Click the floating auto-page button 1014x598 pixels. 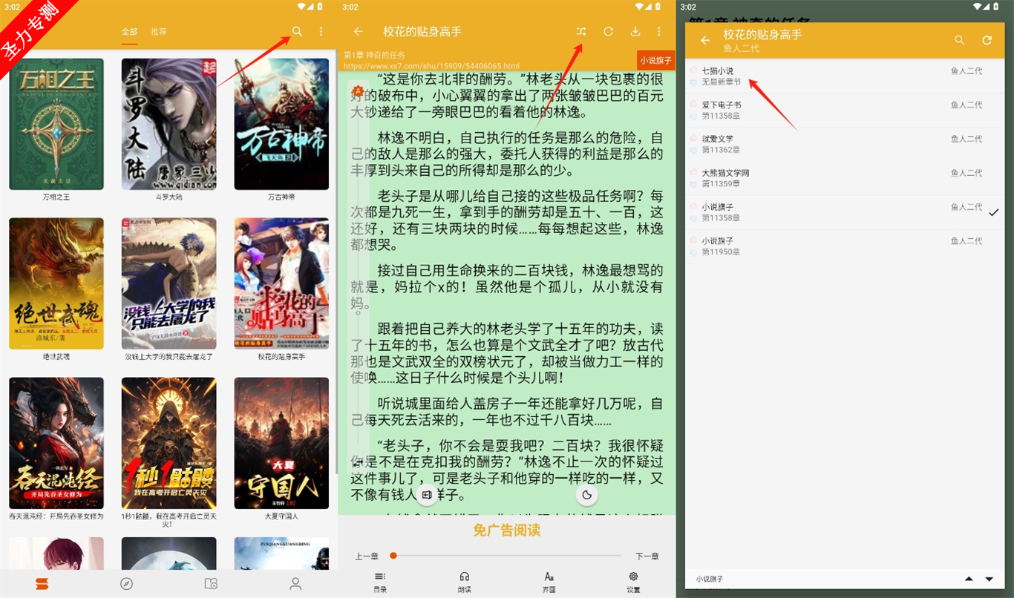pos(426,494)
